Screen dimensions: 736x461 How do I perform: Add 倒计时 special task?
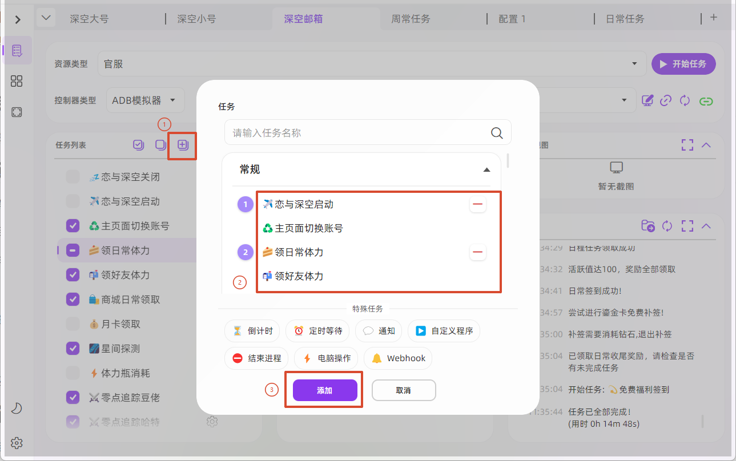252,331
